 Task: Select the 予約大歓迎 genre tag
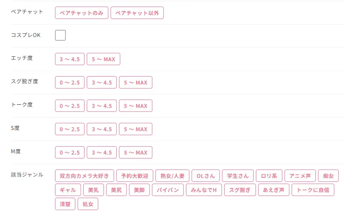[135, 176]
